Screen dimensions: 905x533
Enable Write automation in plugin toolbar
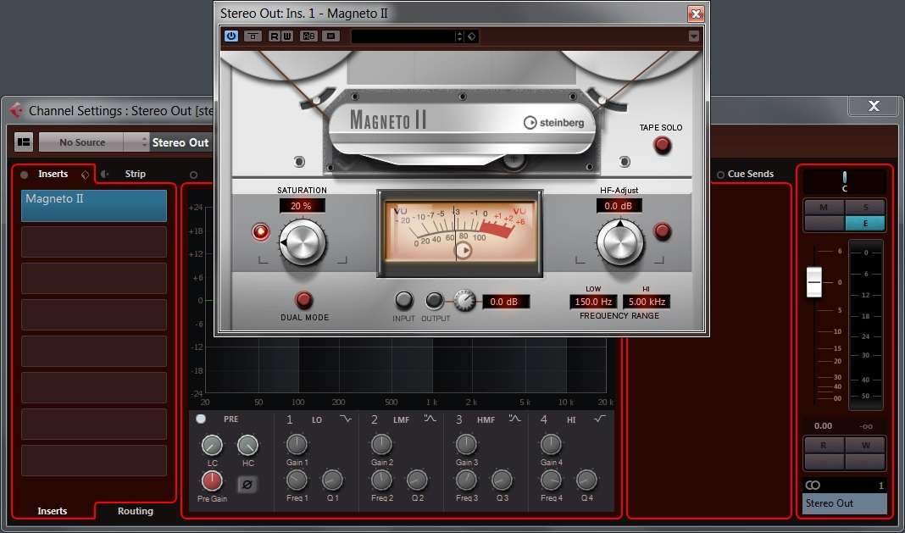point(286,36)
